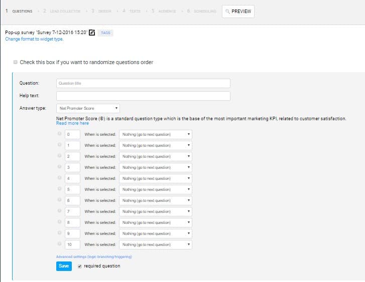Toggle the required question checkbox

pos(79,266)
